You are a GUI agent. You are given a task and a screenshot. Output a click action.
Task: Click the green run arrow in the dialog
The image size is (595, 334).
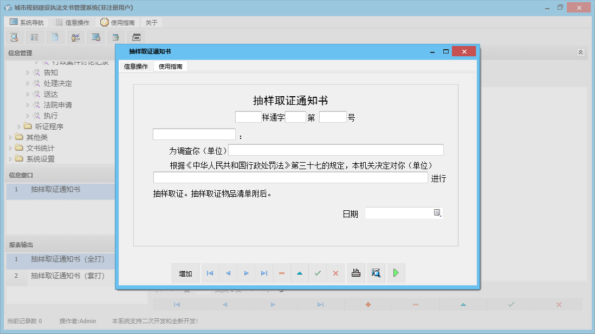[x=396, y=273]
